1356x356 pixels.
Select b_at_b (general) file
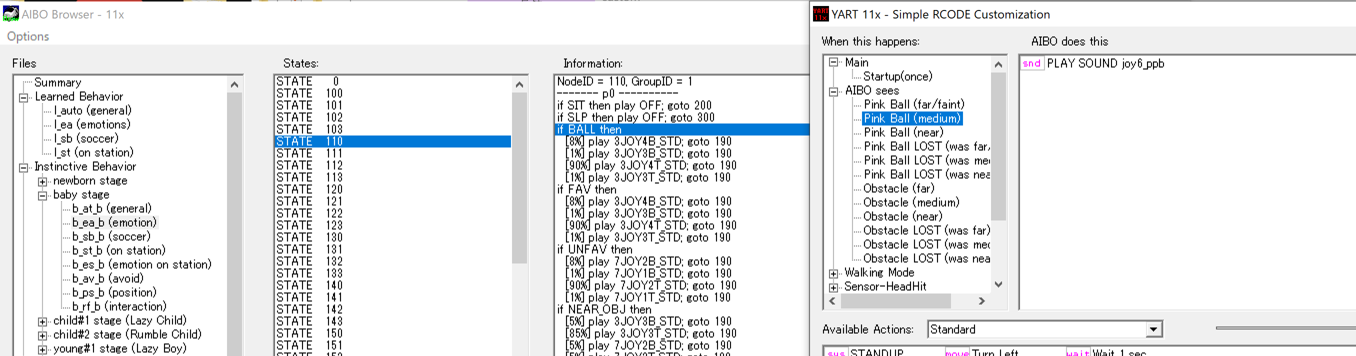[111, 208]
